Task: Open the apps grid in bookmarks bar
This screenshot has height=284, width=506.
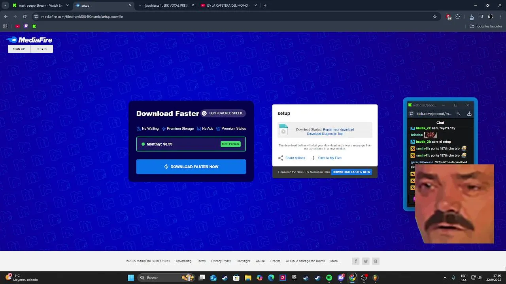Action: 5,26
